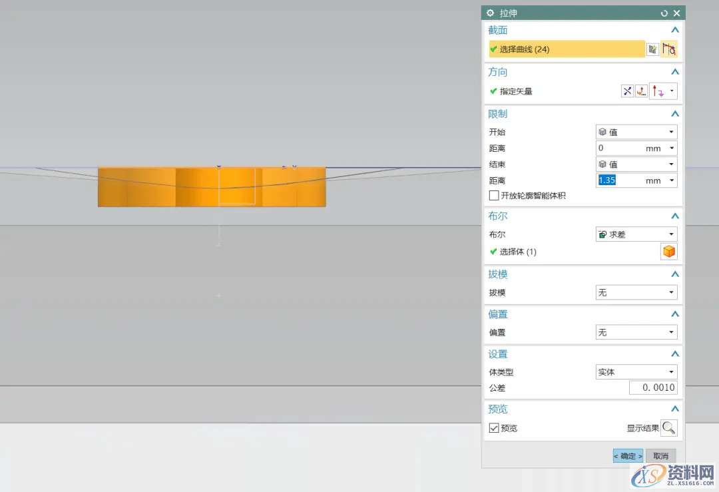Enable the 开放轮廓智能体积 checkbox
719x492 pixels.
pyautogui.click(x=494, y=196)
